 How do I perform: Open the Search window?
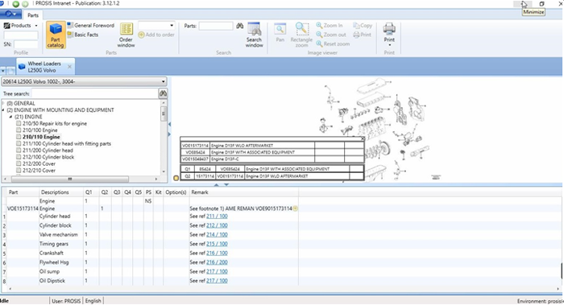pyautogui.click(x=254, y=35)
